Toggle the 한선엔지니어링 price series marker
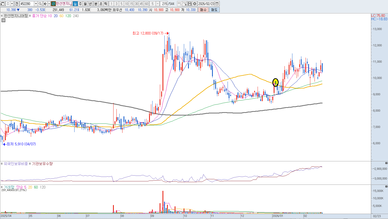Screen dimensions: 388x219 [2, 16]
